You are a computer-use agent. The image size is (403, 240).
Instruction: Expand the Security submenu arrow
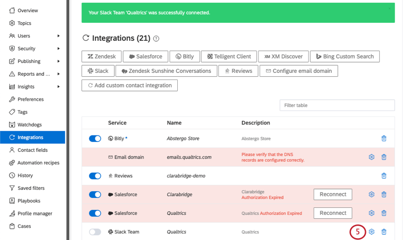click(x=59, y=48)
